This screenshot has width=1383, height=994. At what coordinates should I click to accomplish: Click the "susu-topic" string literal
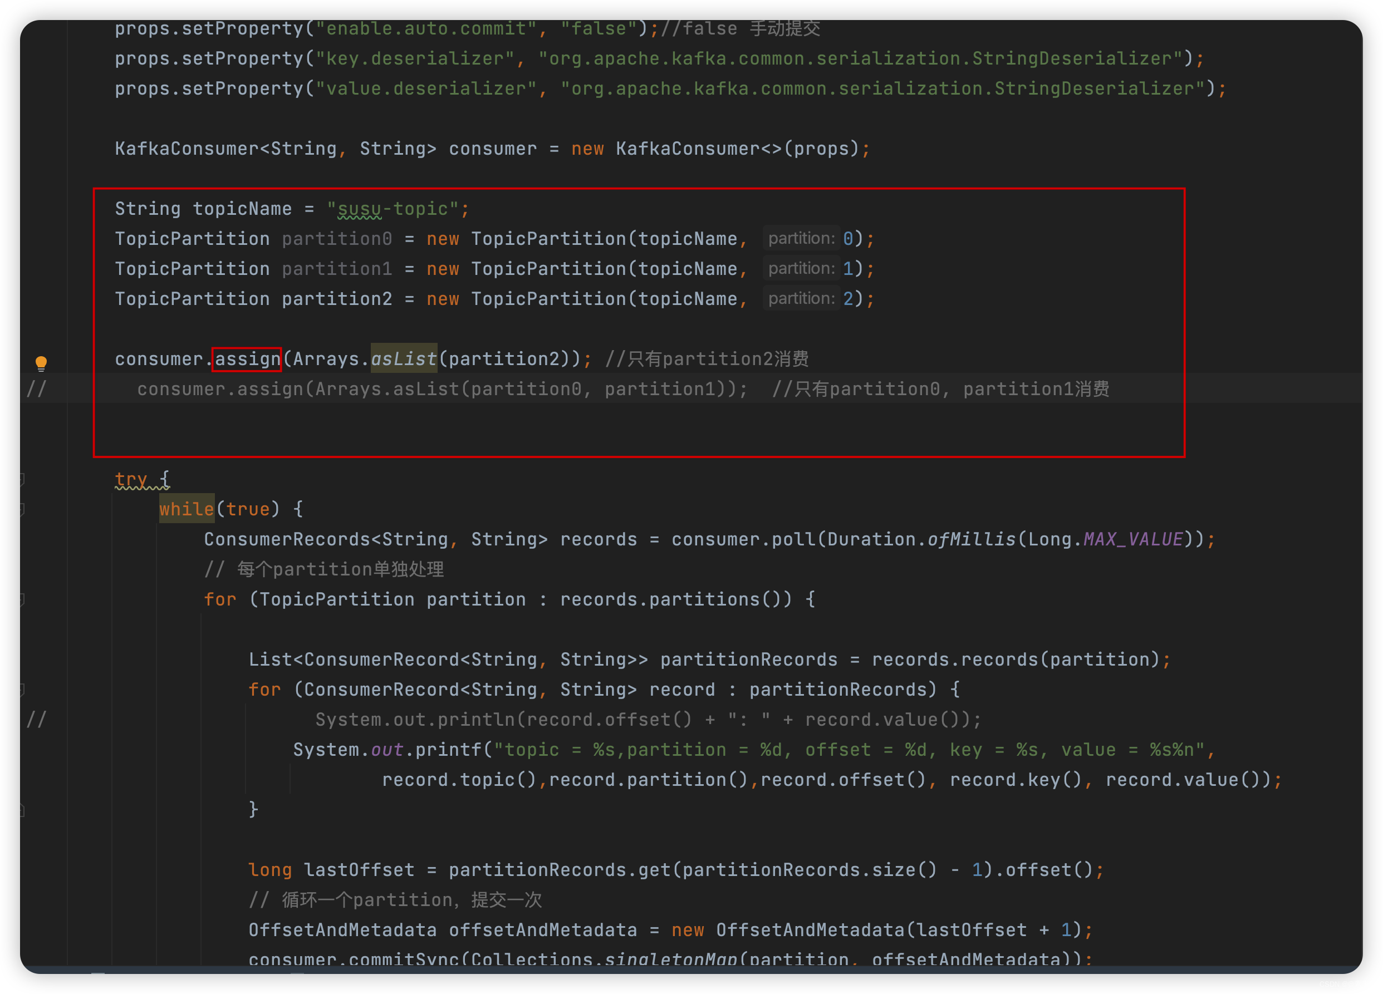click(393, 209)
